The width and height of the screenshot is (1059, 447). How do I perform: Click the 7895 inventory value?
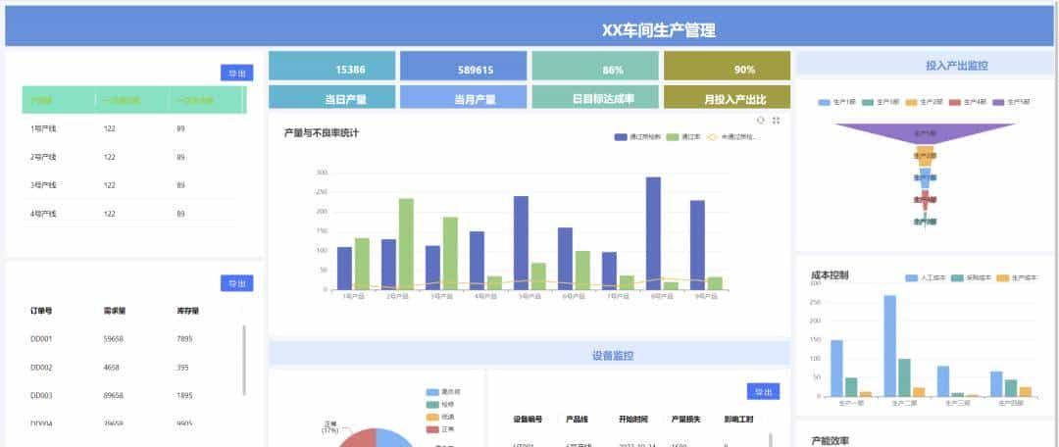[184, 339]
